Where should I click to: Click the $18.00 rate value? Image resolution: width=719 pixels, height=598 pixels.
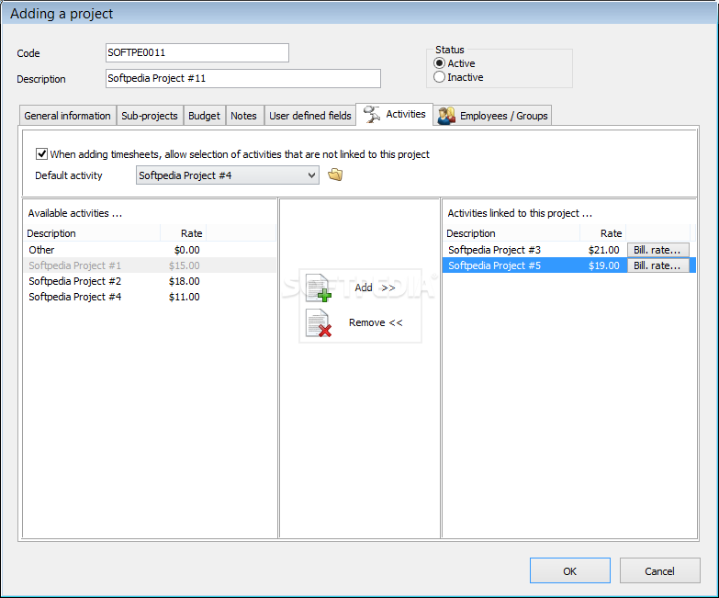[184, 281]
